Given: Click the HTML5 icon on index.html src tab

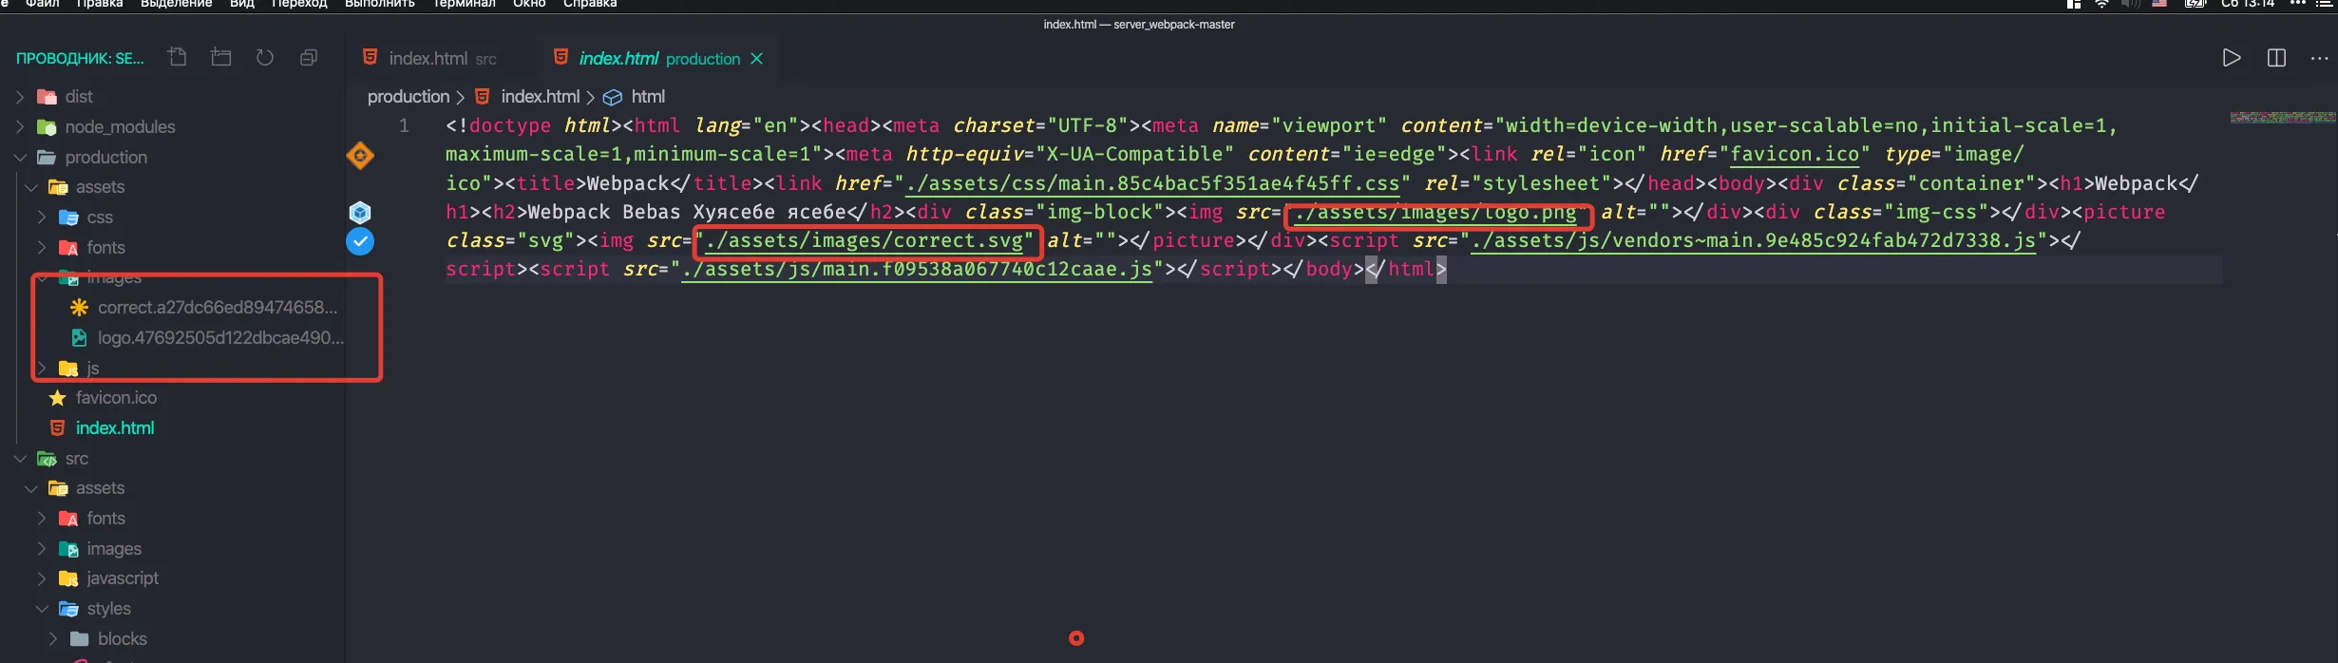Looking at the screenshot, I should pos(371,58).
